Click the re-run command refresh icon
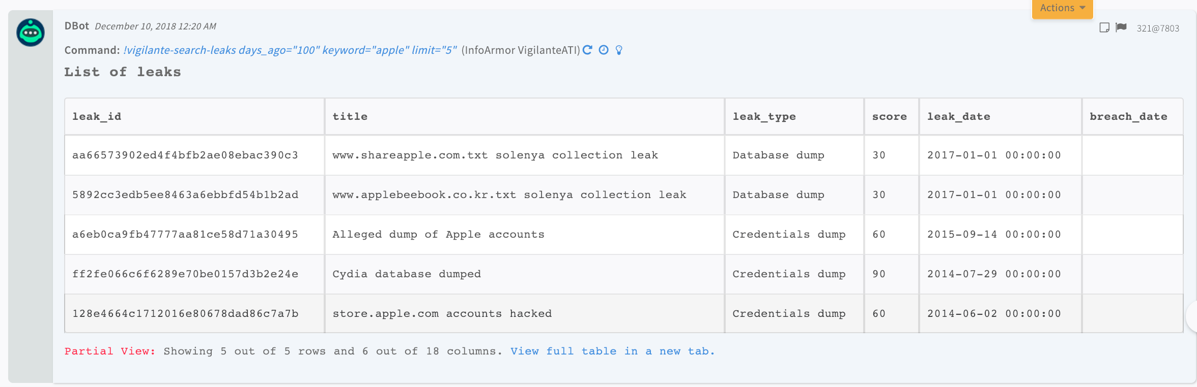The width and height of the screenshot is (1197, 387). tap(587, 50)
